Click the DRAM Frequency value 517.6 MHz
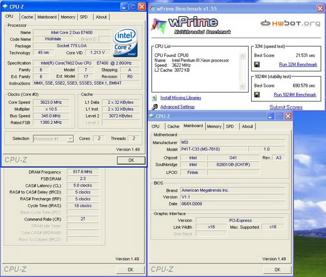The height and width of the screenshot is (277, 326). (x=83, y=172)
